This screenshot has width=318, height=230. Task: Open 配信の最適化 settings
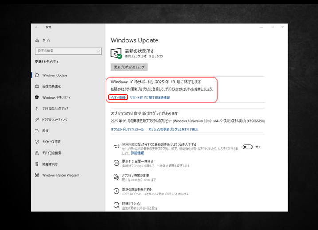point(51,86)
